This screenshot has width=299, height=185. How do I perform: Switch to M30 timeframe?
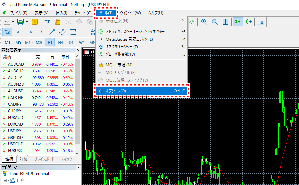[40, 42]
